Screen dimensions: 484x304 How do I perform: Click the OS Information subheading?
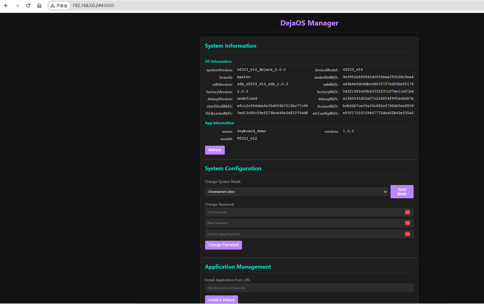click(x=218, y=61)
